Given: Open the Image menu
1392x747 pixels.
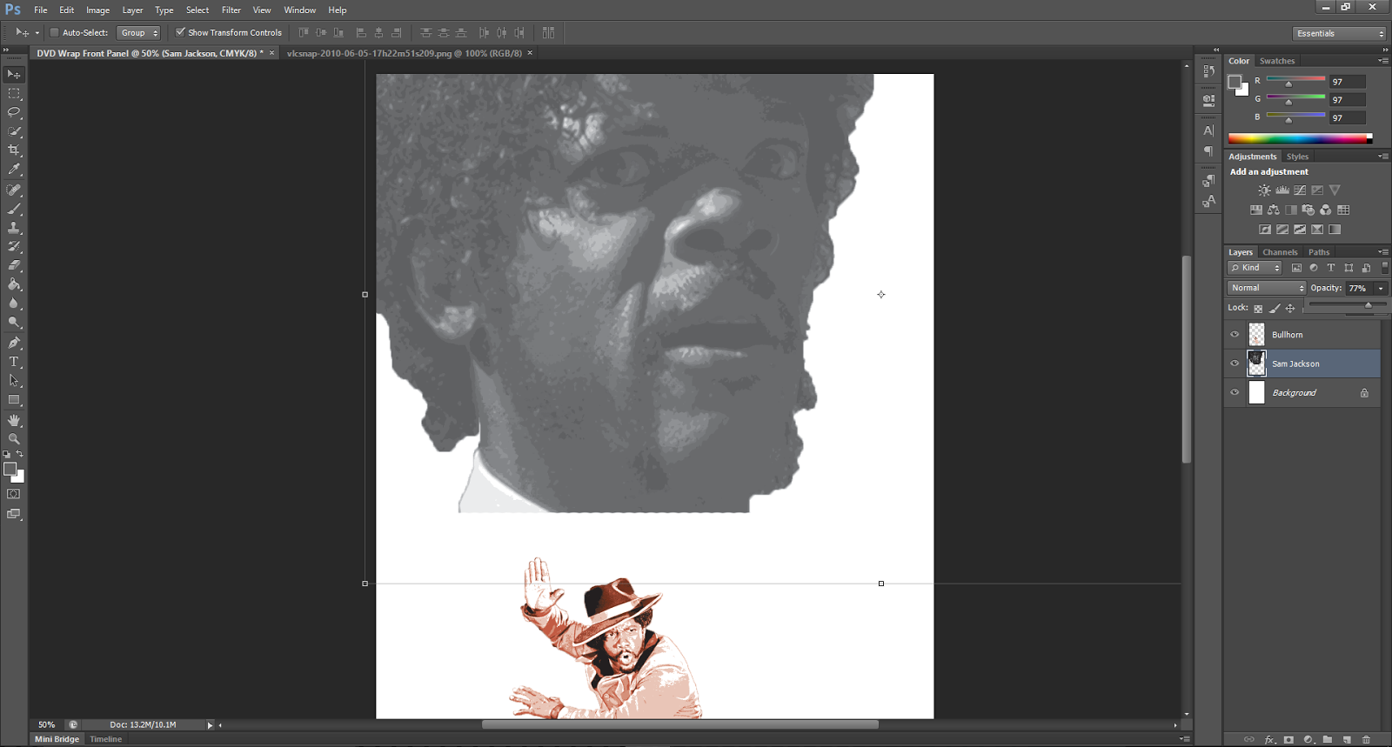Looking at the screenshot, I should pos(97,10).
